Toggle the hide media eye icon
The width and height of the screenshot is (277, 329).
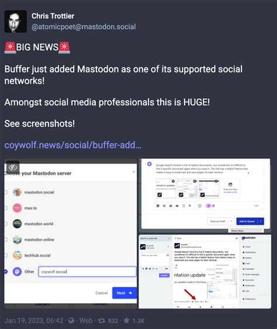pos(13,167)
